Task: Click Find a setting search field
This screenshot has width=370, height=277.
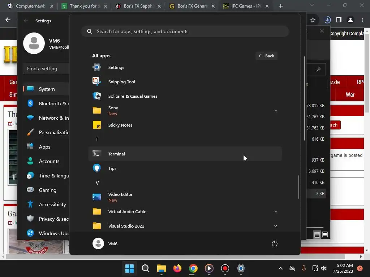Action: 47,69
